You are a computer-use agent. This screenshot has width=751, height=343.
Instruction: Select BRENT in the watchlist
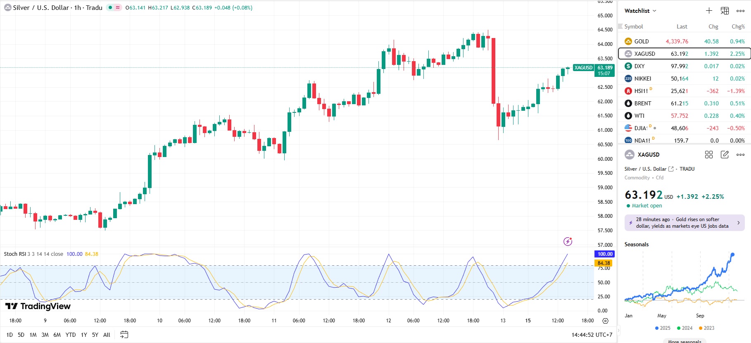coord(642,103)
